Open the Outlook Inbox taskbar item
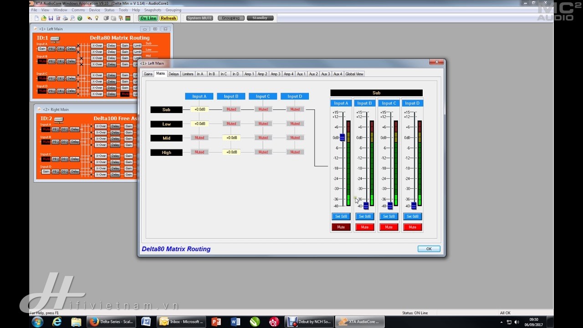 181,322
